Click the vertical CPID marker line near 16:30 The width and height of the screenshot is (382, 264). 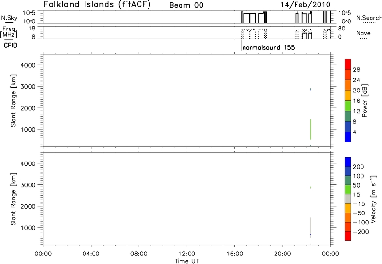[x=241, y=45]
